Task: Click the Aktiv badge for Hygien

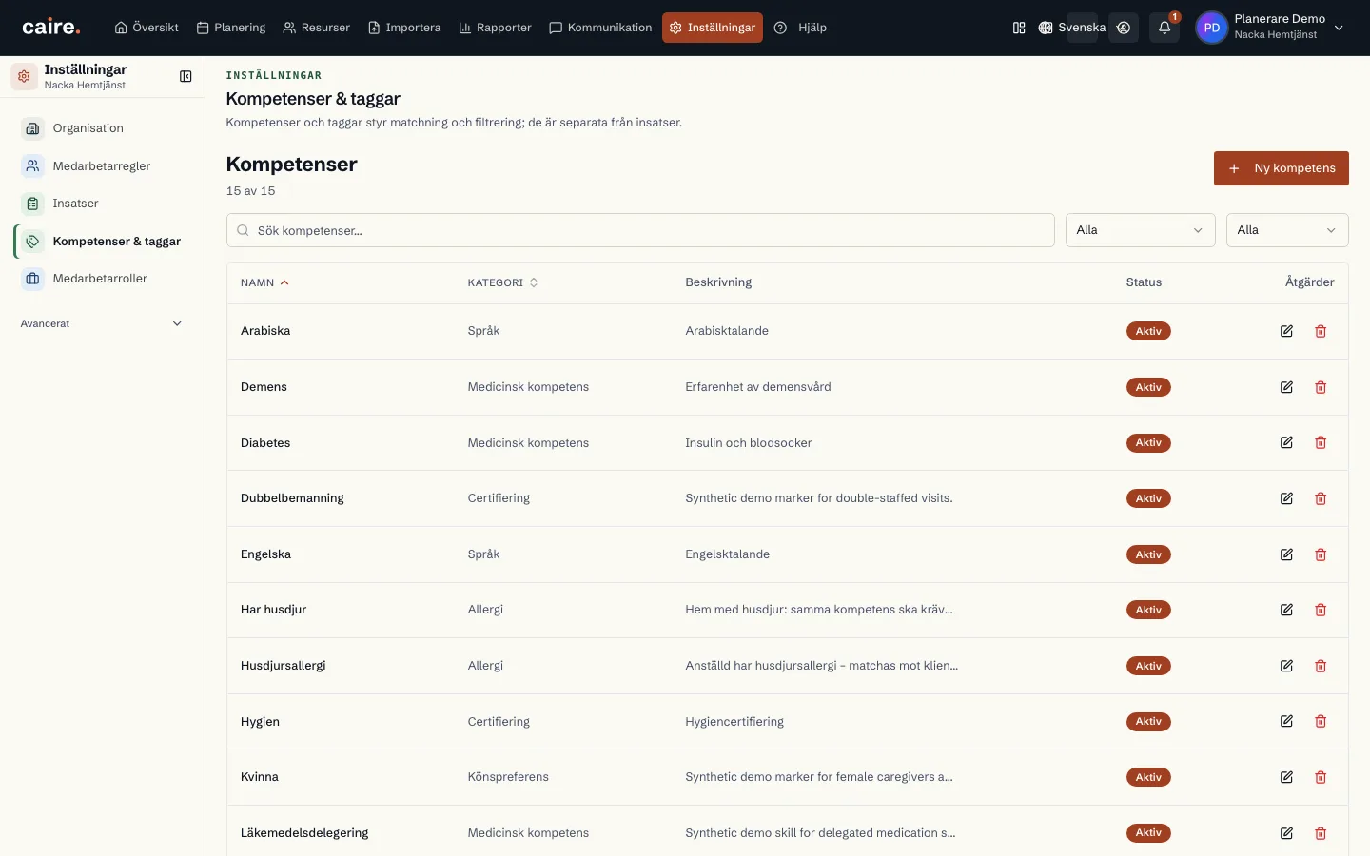Action: point(1148,721)
